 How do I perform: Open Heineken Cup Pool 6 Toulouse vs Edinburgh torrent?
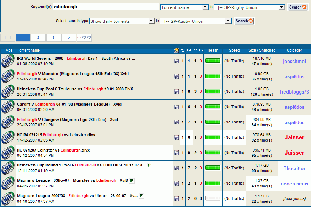[x=75, y=89]
